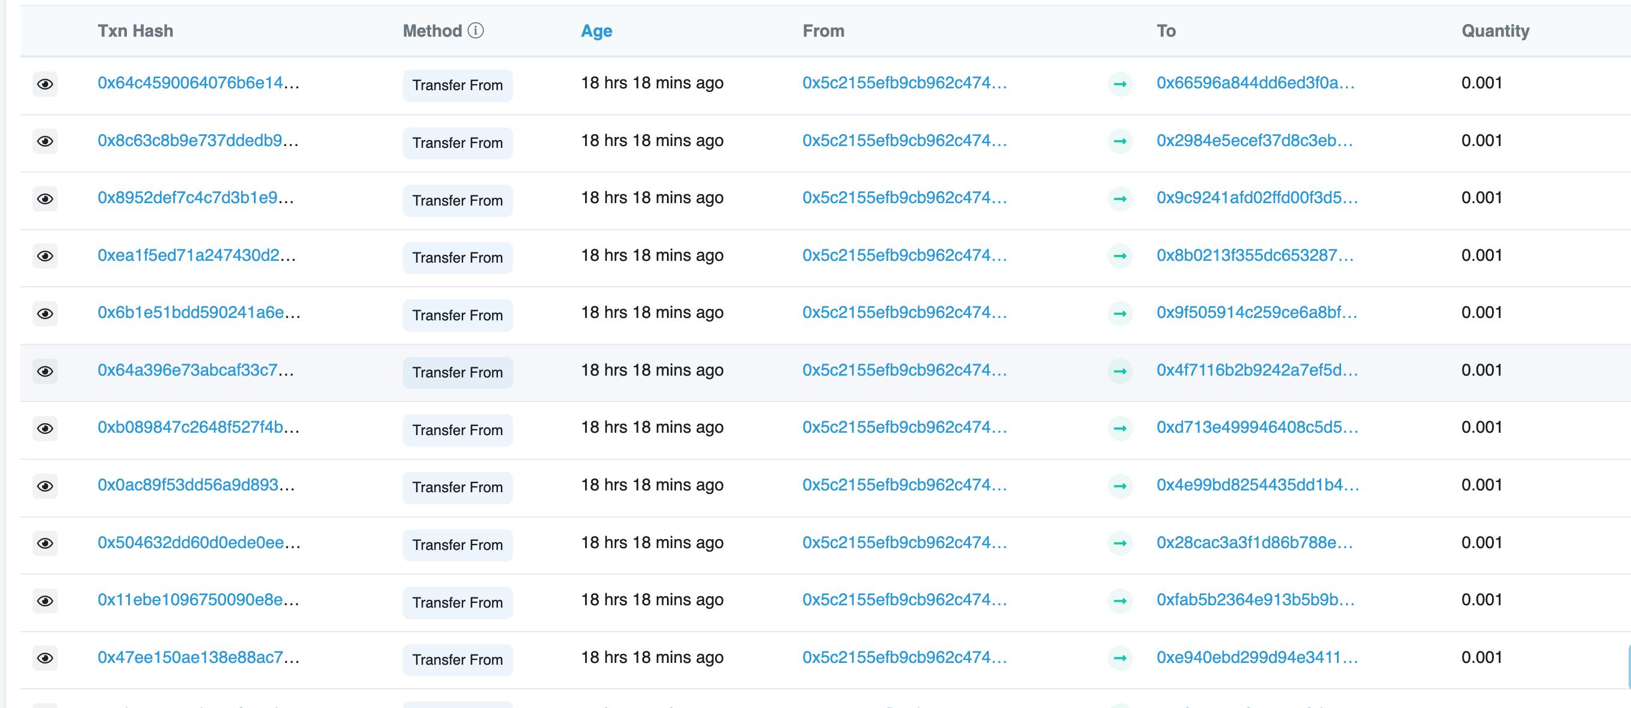Click the Txn Hash column header
This screenshot has height=708, width=1631.
point(135,31)
